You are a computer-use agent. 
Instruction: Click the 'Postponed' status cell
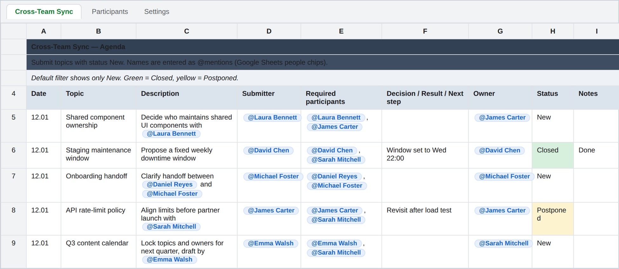[x=553, y=219]
